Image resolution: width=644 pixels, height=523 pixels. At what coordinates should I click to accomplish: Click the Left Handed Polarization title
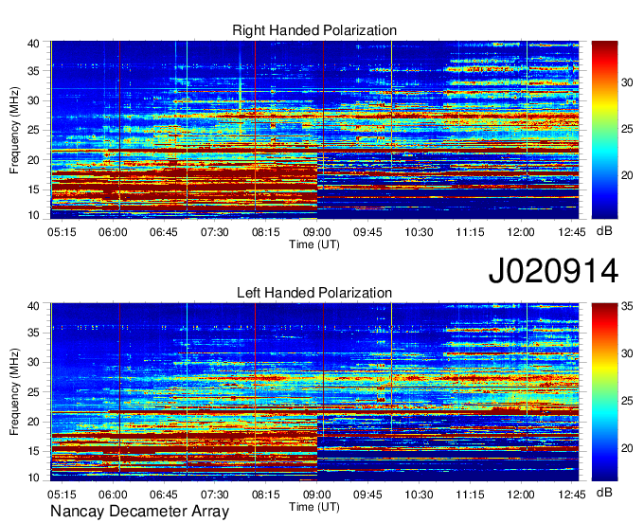click(314, 293)
